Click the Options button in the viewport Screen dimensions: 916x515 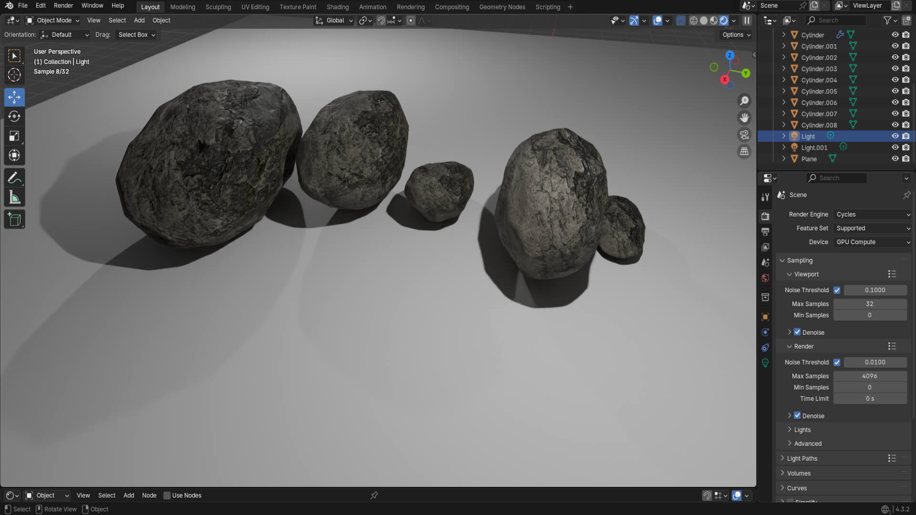[x=736, y=35]
